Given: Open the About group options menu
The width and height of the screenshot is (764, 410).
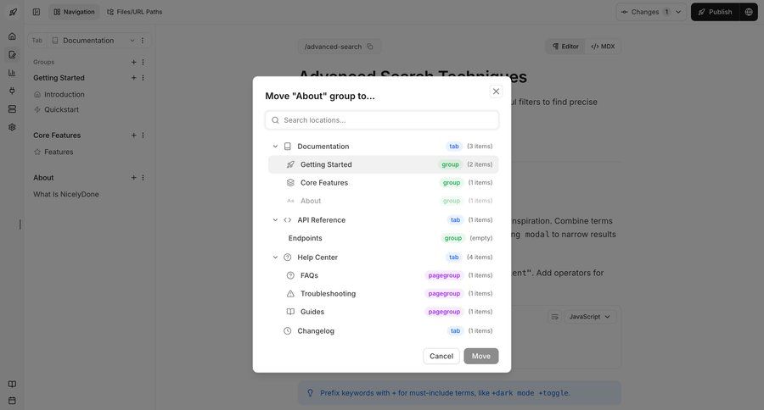Looking at the screenshot, I should 143,178.
